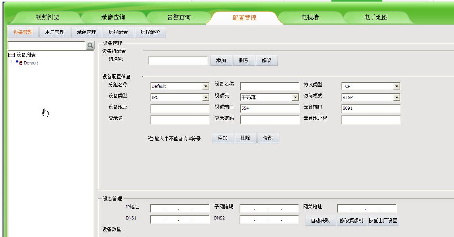Click the 设备名称 input field
The image size is (454, 237).
tap(269, 86)
